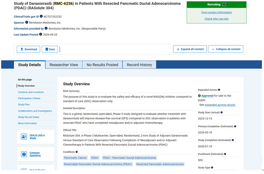Open the Record History tab
The image size is (264, 174).
pos(139,65)
